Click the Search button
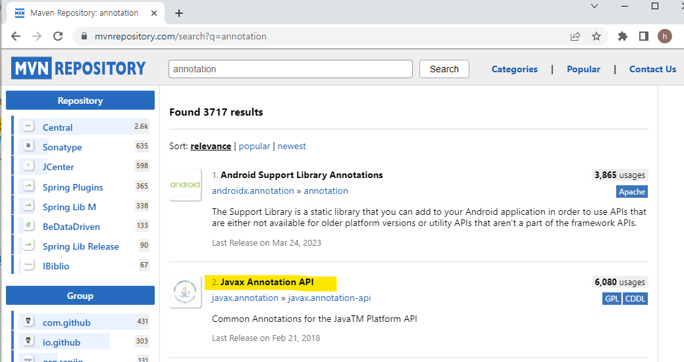Screen dimensions: 684x362 click(444, 69)
